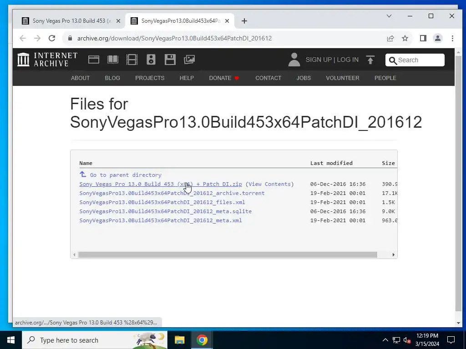Click the network tray icon
The image size is (466, 349).
pos(396,340)
